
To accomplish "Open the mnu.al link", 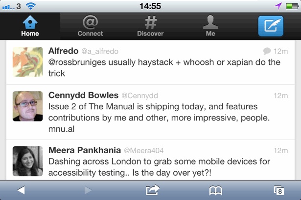I will pyautogui.click(x=61, y=130).
